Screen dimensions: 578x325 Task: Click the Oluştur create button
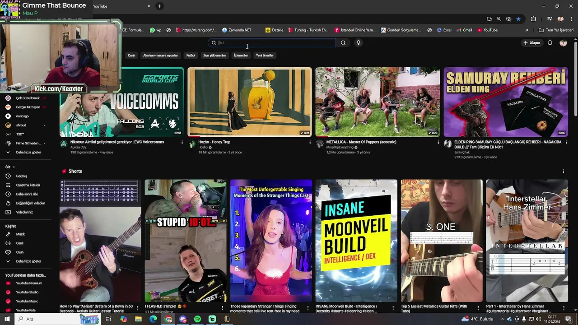pos(532,43)
